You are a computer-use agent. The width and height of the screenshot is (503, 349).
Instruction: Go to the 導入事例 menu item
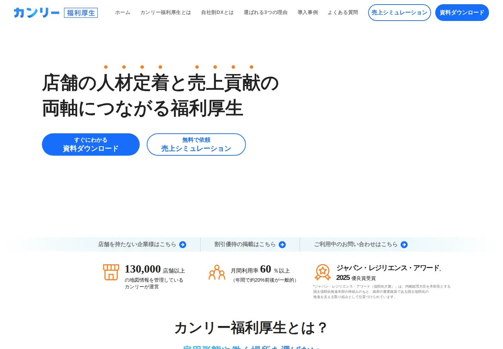(307, 13)
